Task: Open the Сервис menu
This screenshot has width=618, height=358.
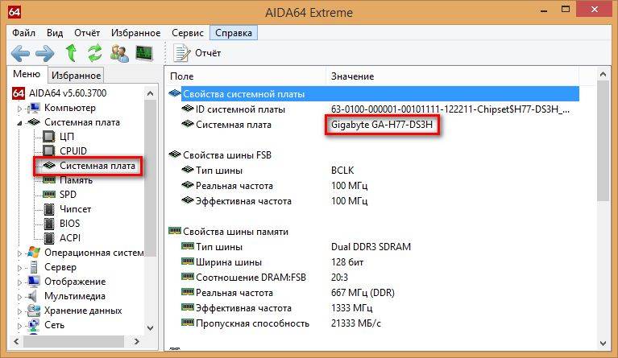Action: pyautogui.click(x=188, y=33)
